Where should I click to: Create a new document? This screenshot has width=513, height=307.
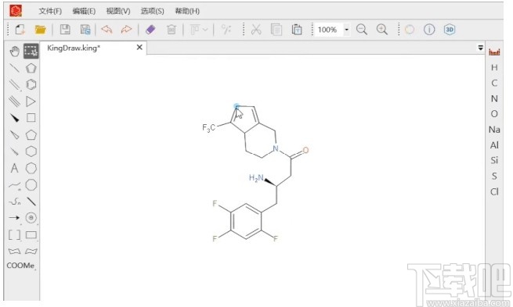pyautogui.click(x=20, y=30)
